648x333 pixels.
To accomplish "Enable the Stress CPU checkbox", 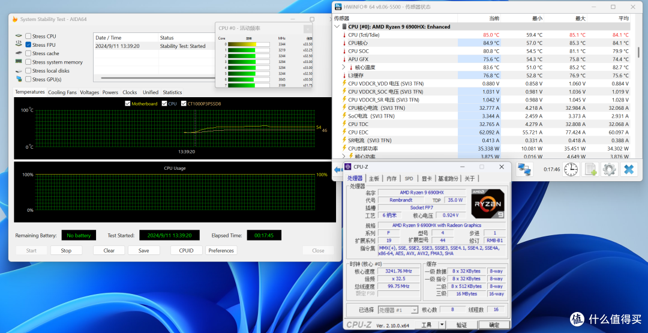I will click(x=28, y=37).
